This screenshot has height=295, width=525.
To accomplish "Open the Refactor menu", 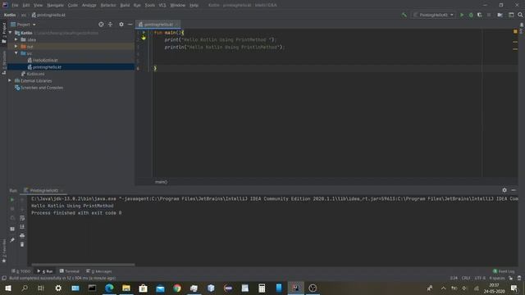I will [108, 5].
